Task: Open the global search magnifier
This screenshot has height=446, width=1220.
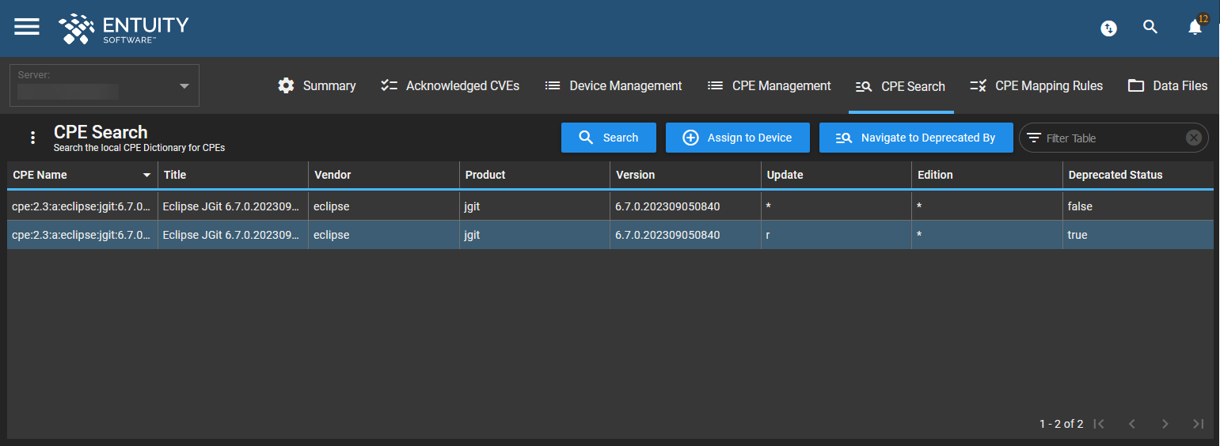Action: tap(1150, 27)
